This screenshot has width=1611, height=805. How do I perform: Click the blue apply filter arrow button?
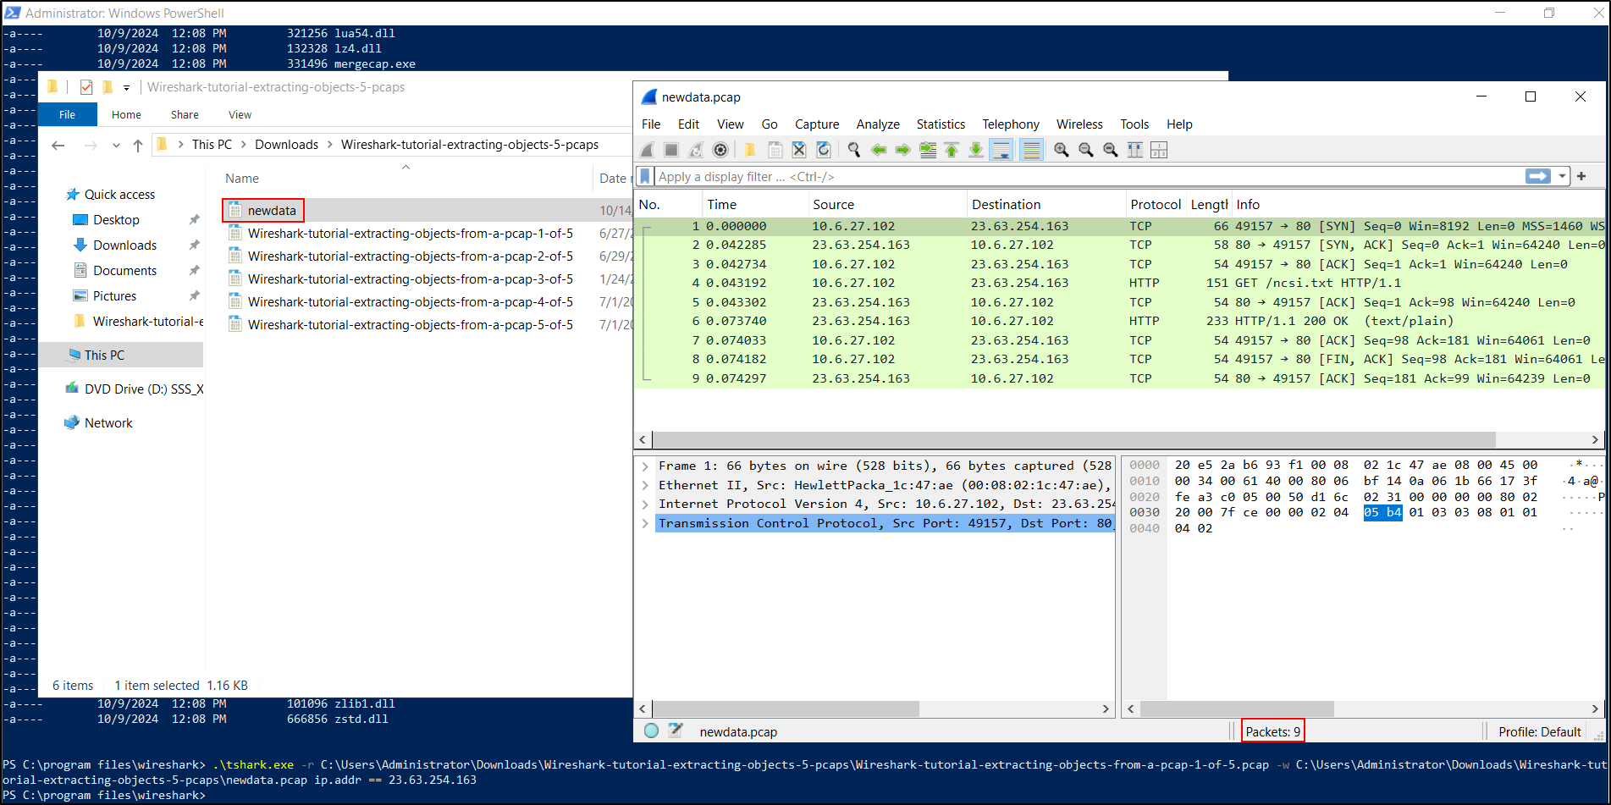click(1538, 176)
